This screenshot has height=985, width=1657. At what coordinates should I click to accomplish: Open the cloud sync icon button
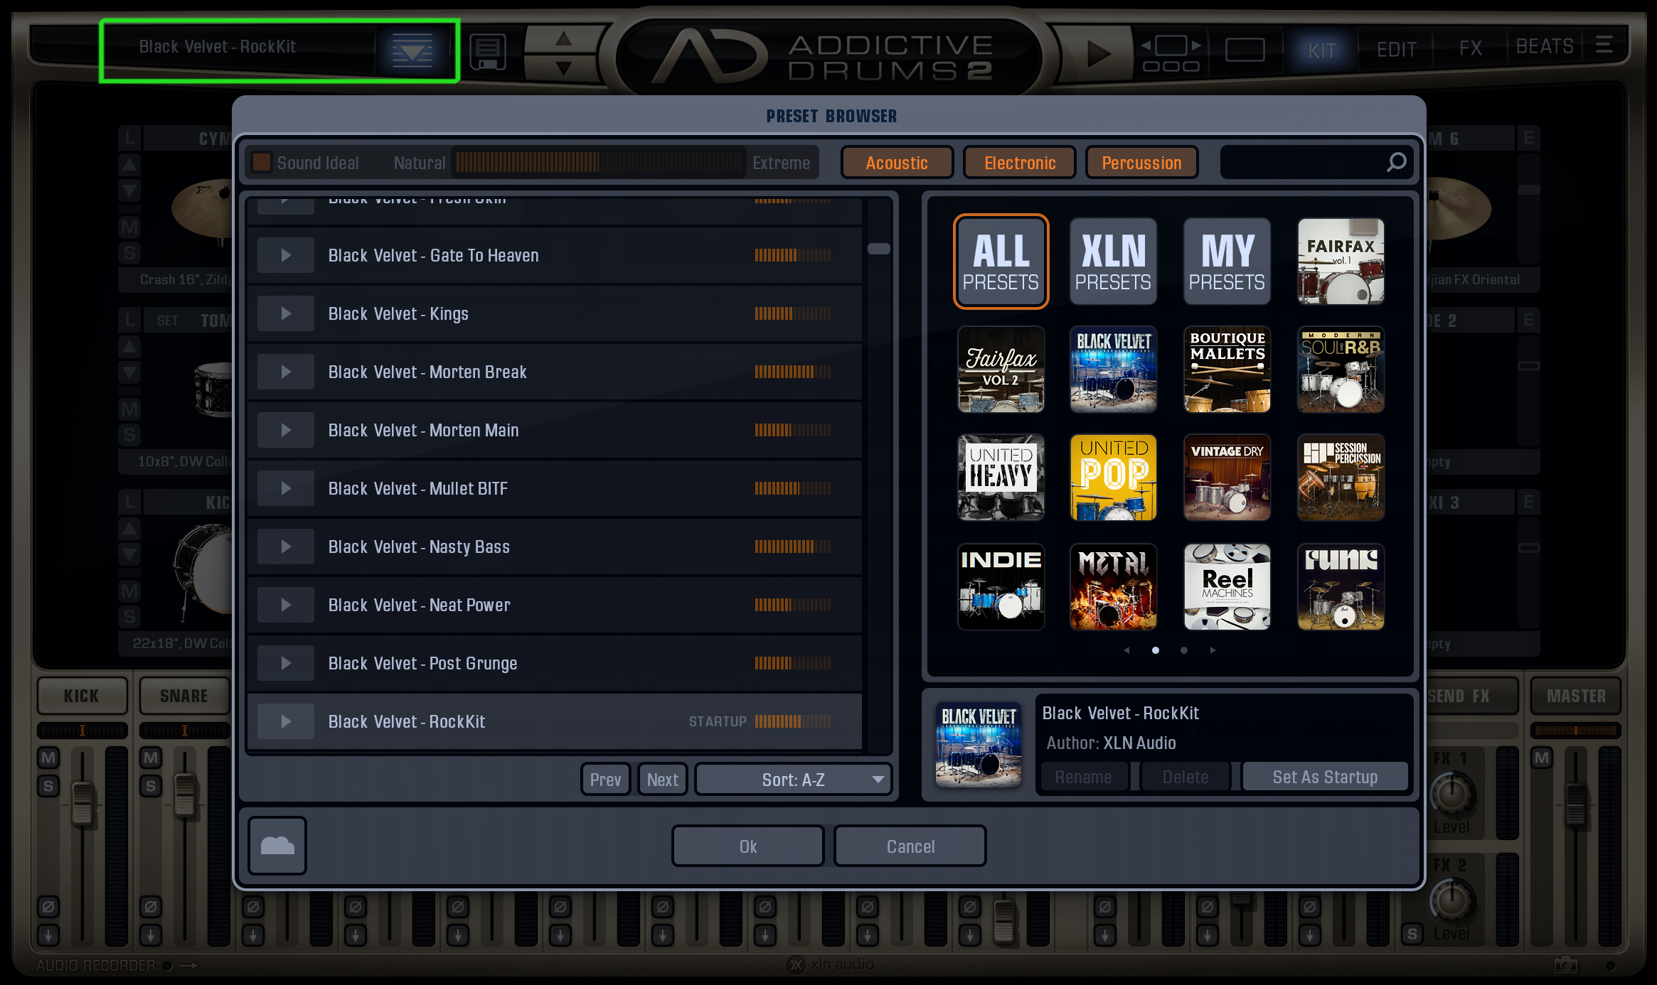[277, 846]
